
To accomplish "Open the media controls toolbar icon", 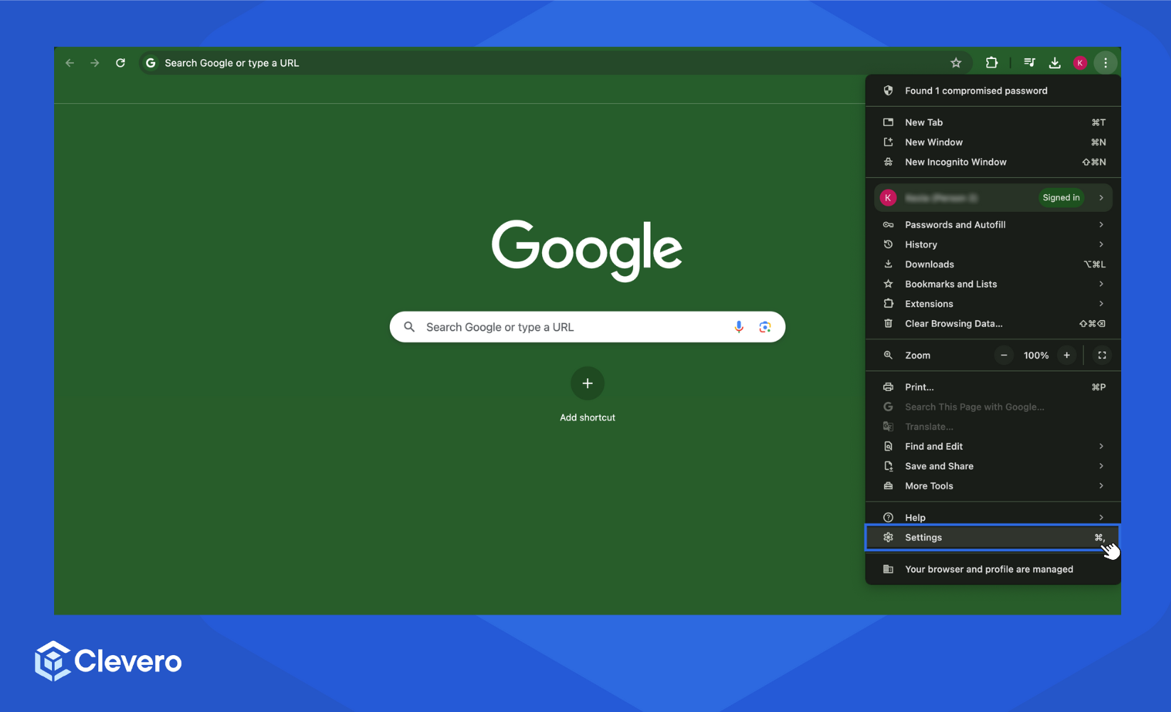I will [1029, 63].
